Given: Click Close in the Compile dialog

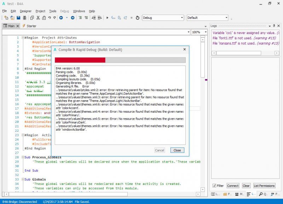Looking at the screenshot, I should click(x=177, y=150).
